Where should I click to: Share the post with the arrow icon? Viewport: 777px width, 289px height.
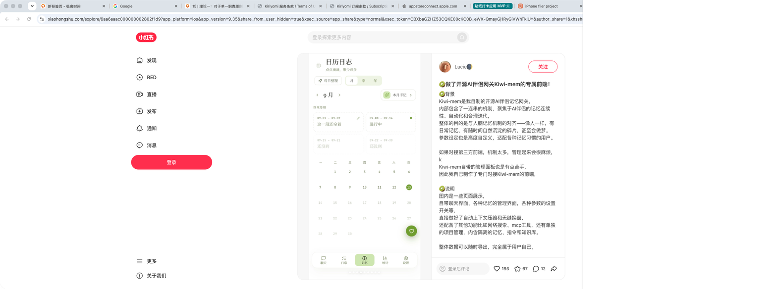554,269
